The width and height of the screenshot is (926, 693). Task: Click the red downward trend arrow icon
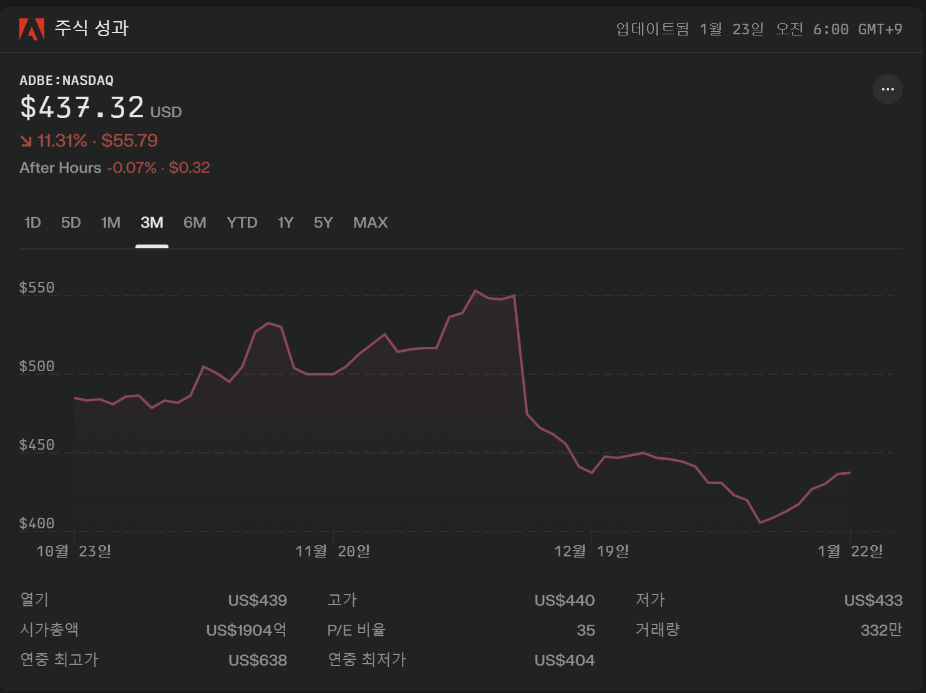coord(26,141)
